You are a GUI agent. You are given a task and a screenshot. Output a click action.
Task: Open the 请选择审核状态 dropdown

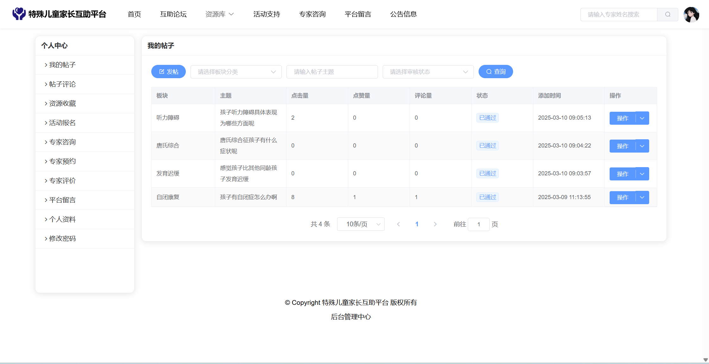coord(428,72)
